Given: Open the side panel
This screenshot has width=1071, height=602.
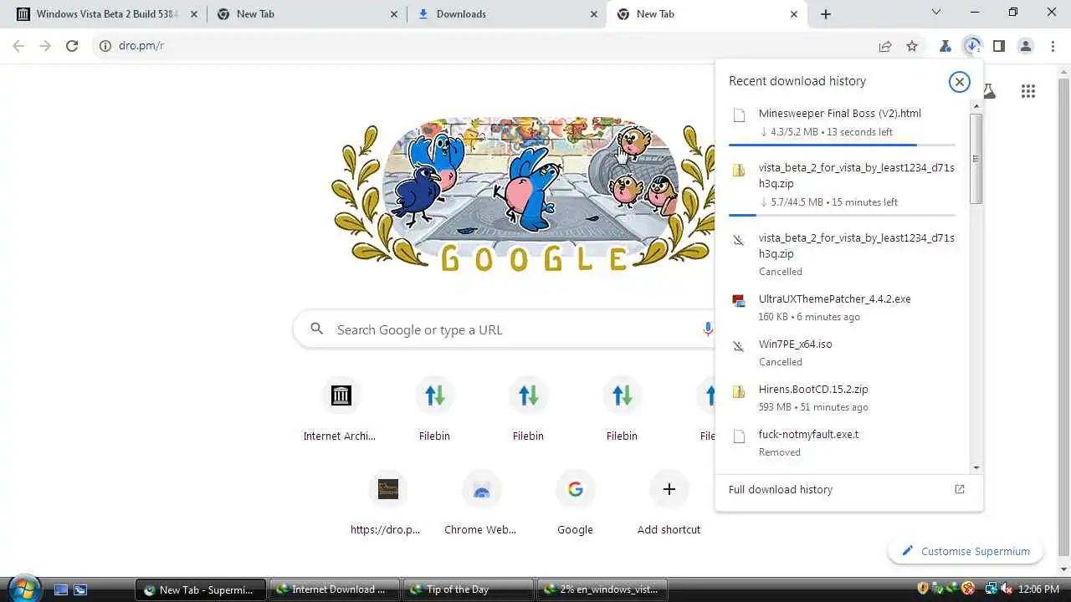Looking at the screenshot, I should pyautogui.click(x=999, y=46).
